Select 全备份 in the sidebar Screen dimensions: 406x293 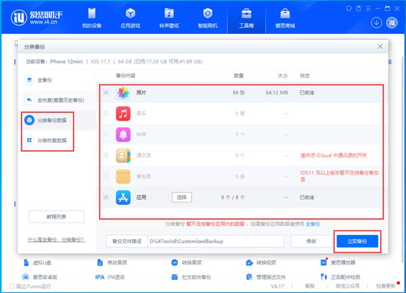coord(45,80)
